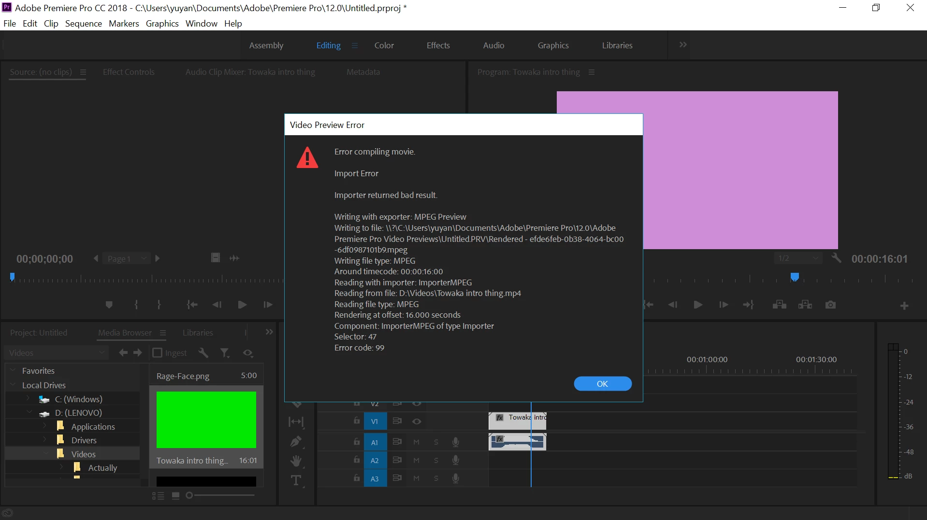Switch Media Browser to list view

(x=158, y=496)
